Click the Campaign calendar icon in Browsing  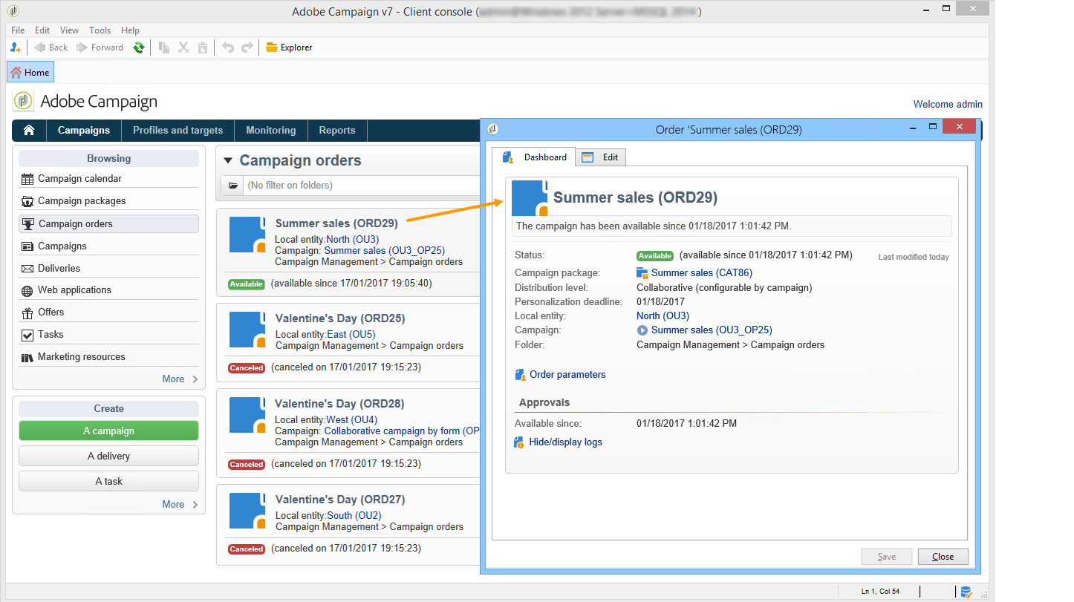pos(27,179)
